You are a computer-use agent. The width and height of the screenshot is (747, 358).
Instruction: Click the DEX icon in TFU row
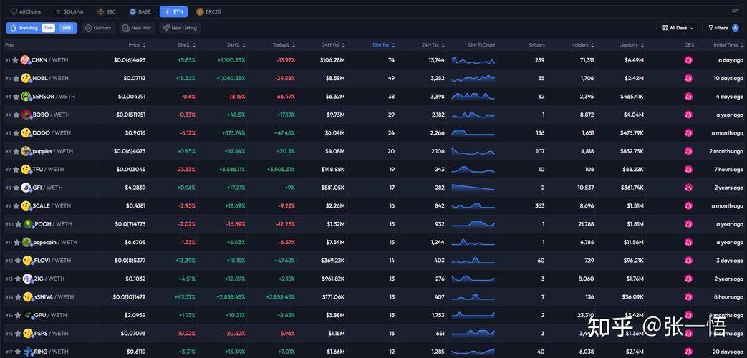pyautogui.click(x=688, y=170)
